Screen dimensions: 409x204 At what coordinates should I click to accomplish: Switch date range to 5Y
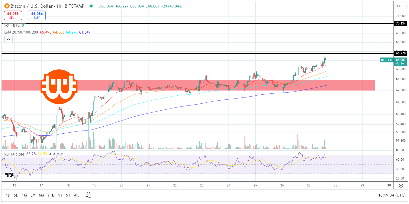tap(68, 195)
